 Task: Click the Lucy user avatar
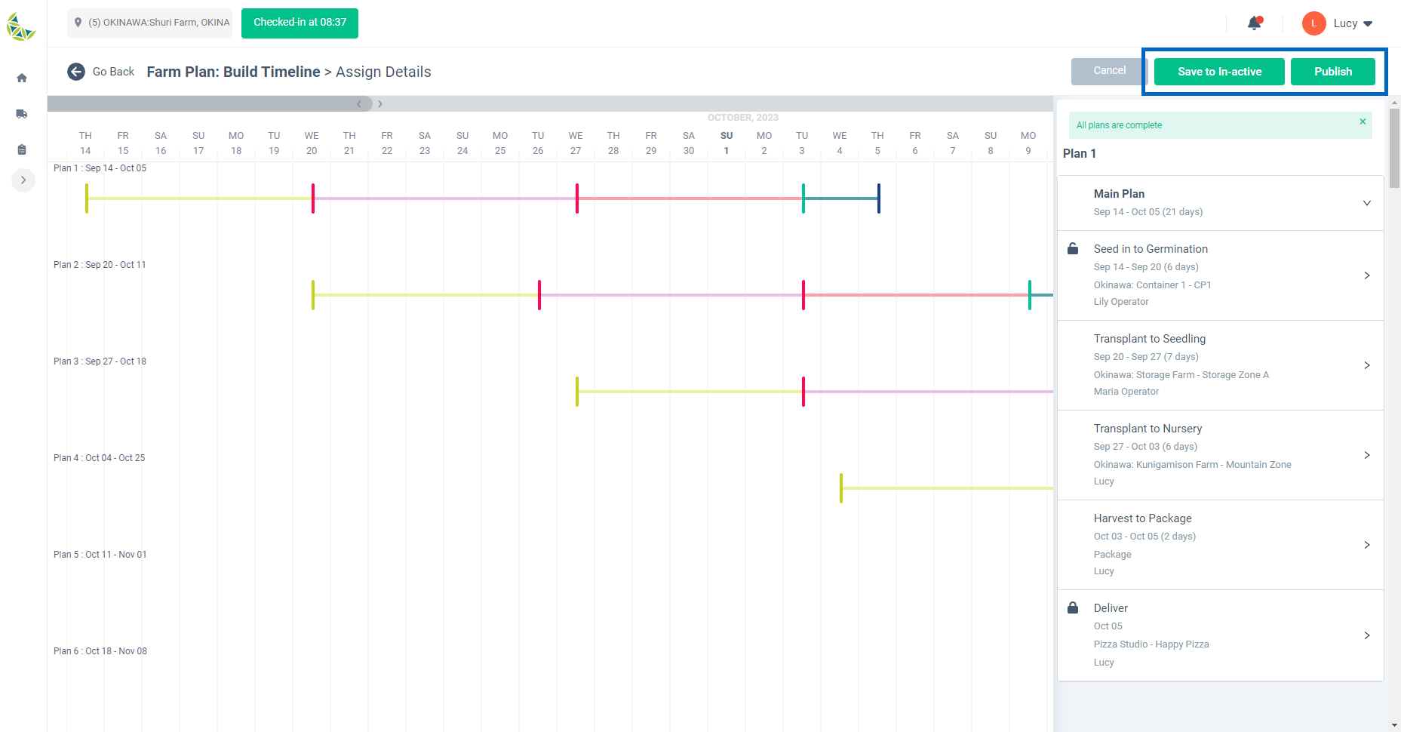pos(1313,23)
